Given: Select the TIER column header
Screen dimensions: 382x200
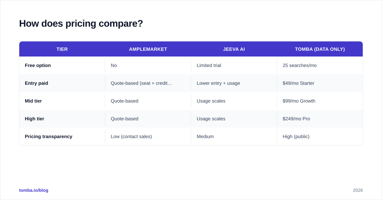Looking at the screenshot, I should 62,49.
